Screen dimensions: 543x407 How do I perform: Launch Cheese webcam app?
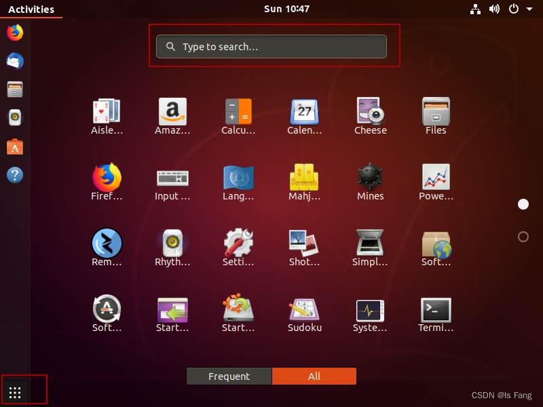[x=370, y=116]
